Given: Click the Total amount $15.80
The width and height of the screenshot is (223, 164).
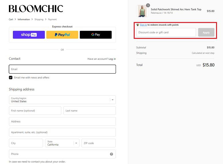Looking at the screenshot, I should (208, 65).
